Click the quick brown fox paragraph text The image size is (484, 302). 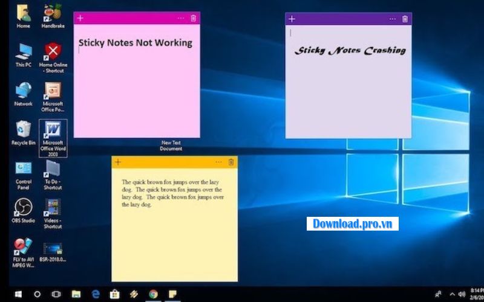tap(172, 193)
